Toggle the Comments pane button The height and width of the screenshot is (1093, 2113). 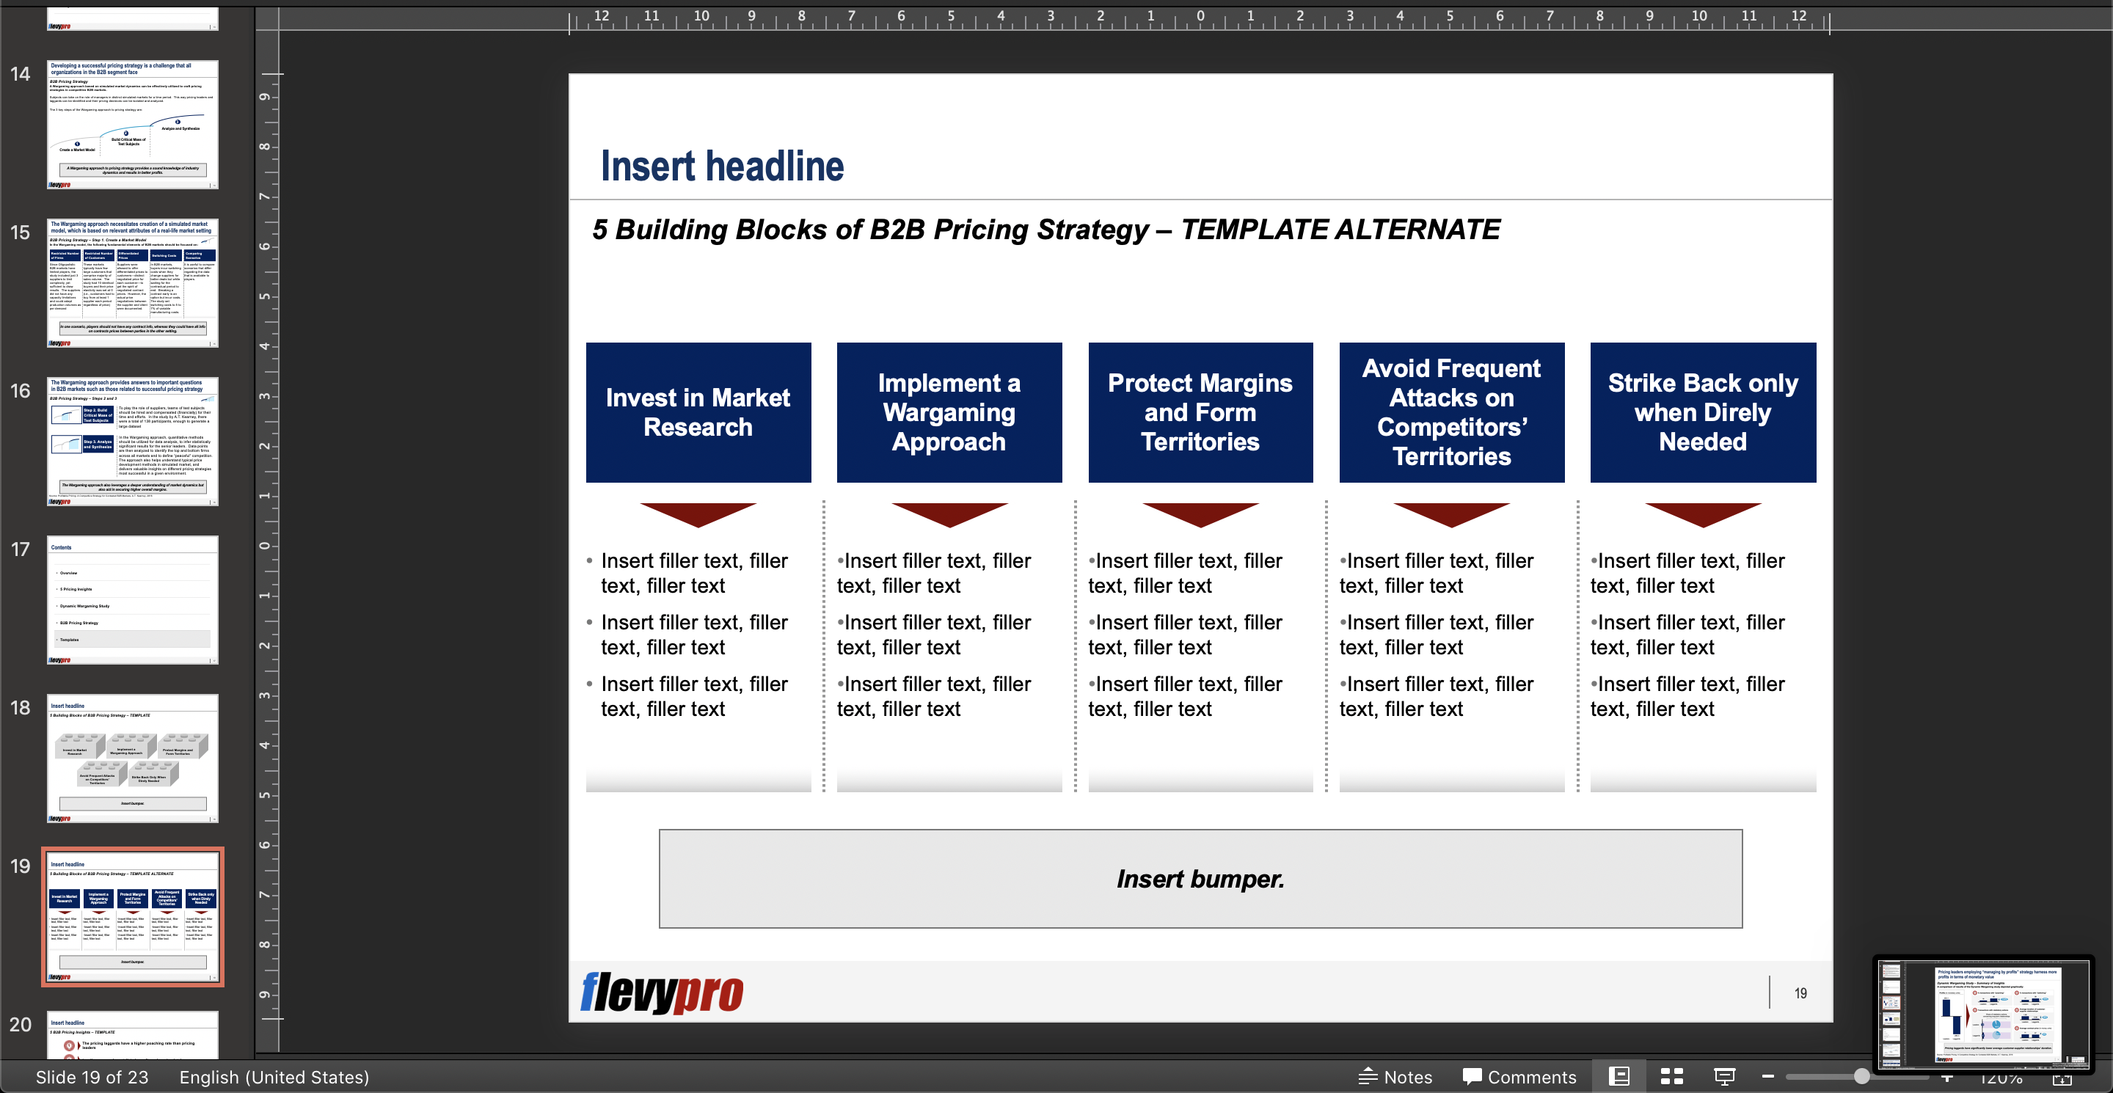pos(1519,1077)
